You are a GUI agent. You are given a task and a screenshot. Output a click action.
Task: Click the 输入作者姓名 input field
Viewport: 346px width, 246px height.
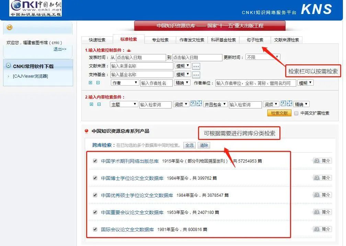pos(157,83)
